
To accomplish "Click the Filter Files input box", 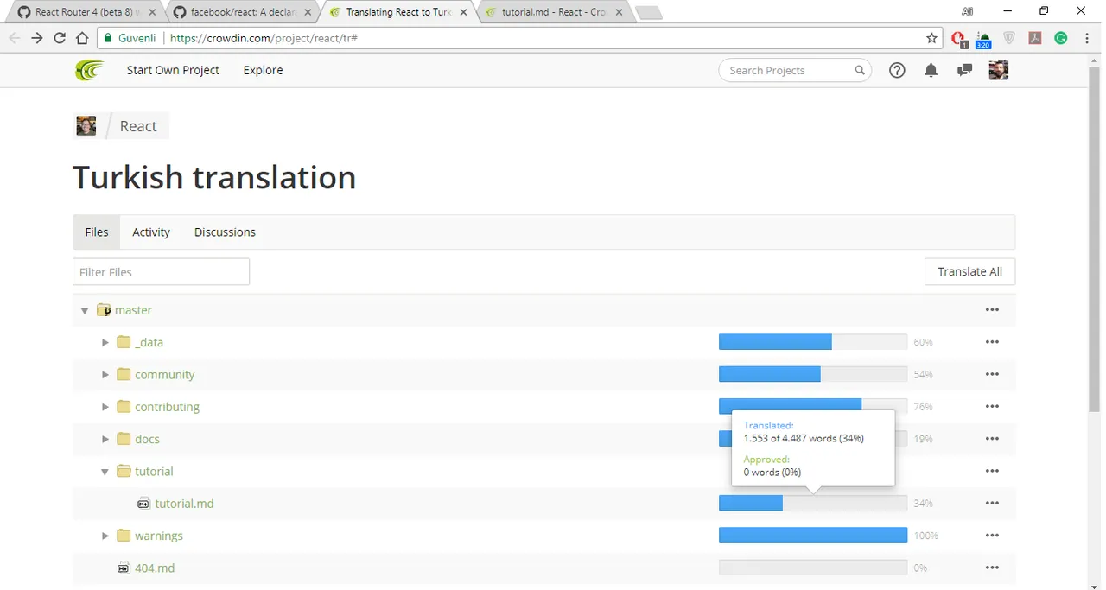I will 161,271.
